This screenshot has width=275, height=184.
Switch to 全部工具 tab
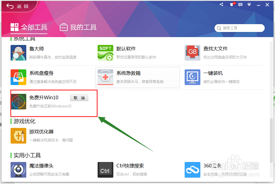click(29, 27)
